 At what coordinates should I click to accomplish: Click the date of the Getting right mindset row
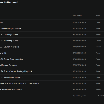click(79, 28)
